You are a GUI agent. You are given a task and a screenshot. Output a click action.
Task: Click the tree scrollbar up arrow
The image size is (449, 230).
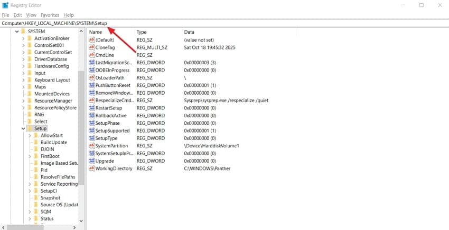pos(81,32)
